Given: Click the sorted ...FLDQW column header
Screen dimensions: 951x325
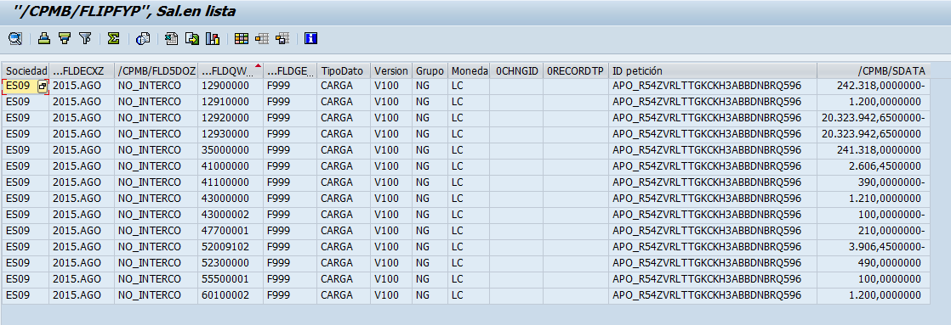Looking at the screenshot, I should [231, 70].
